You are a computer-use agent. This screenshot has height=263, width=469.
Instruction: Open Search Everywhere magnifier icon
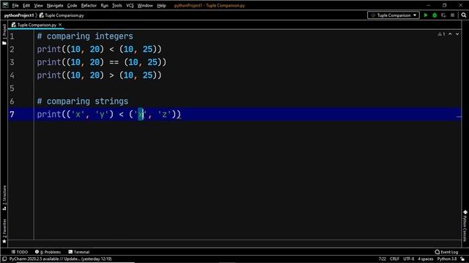tap(464, 15)
